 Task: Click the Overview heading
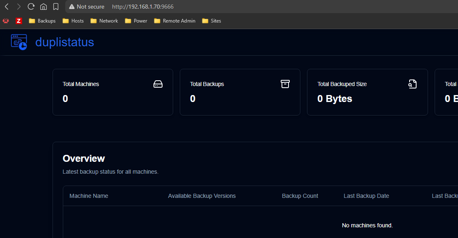(x=84, y=159)
